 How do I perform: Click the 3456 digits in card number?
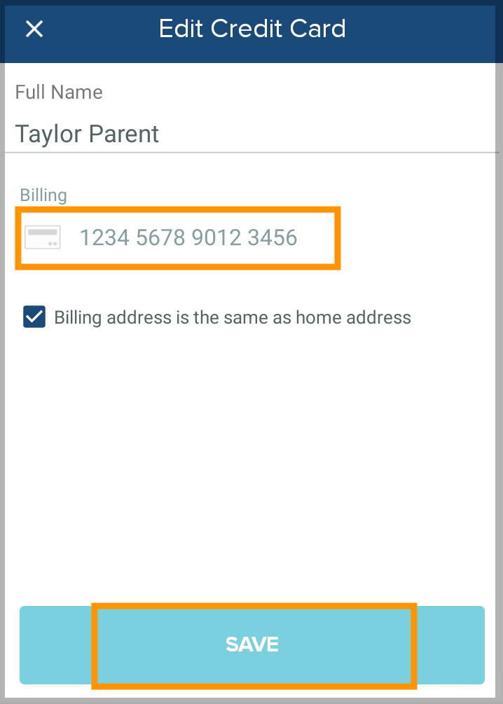(x=273, y=238)
